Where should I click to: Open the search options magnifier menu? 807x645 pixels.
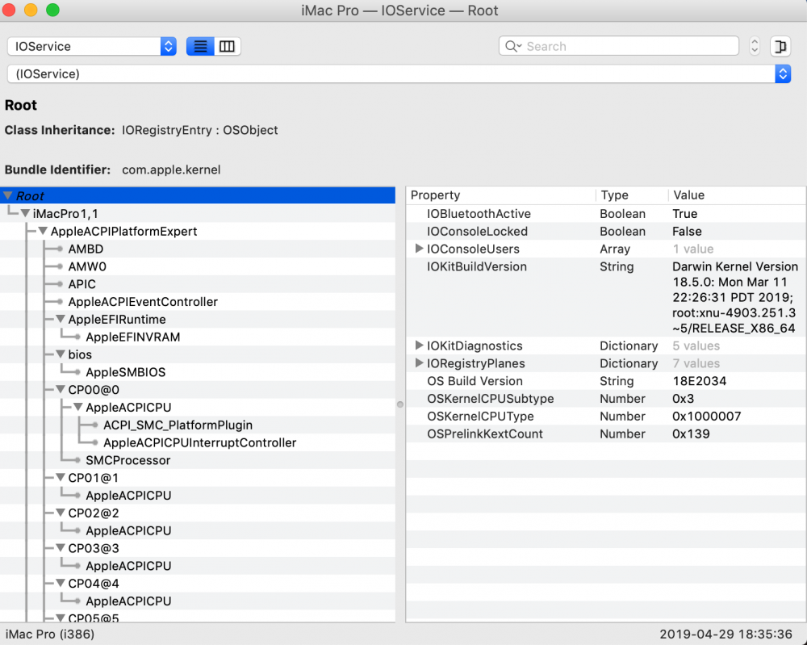coord(513,46)
